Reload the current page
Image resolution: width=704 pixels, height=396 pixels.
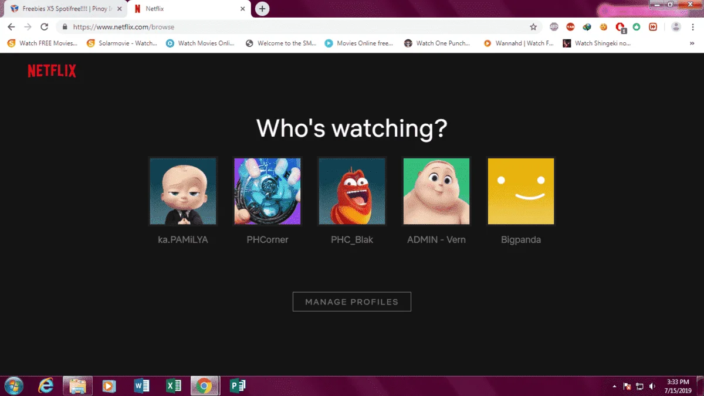(x=44, y=27)
